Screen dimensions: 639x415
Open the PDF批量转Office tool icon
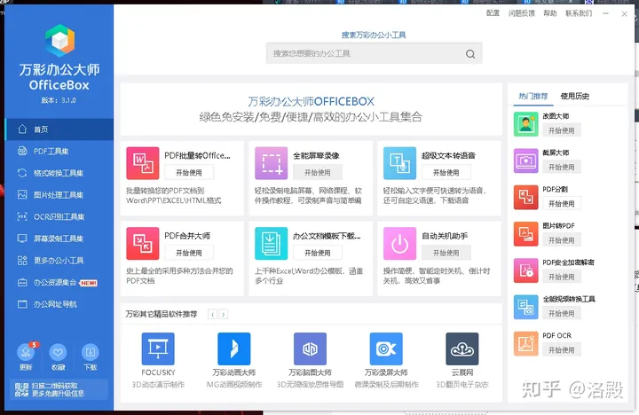(x=143, y=163)
